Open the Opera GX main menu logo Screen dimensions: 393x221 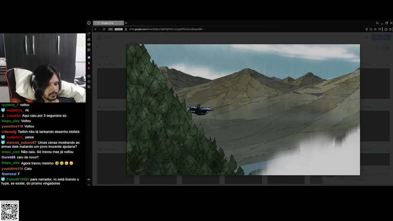[x=89, y=23]
